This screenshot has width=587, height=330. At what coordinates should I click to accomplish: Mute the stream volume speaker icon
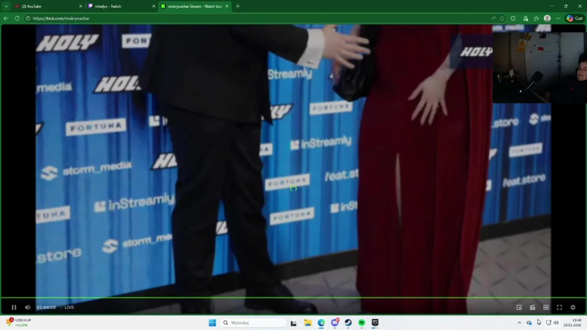28,307
